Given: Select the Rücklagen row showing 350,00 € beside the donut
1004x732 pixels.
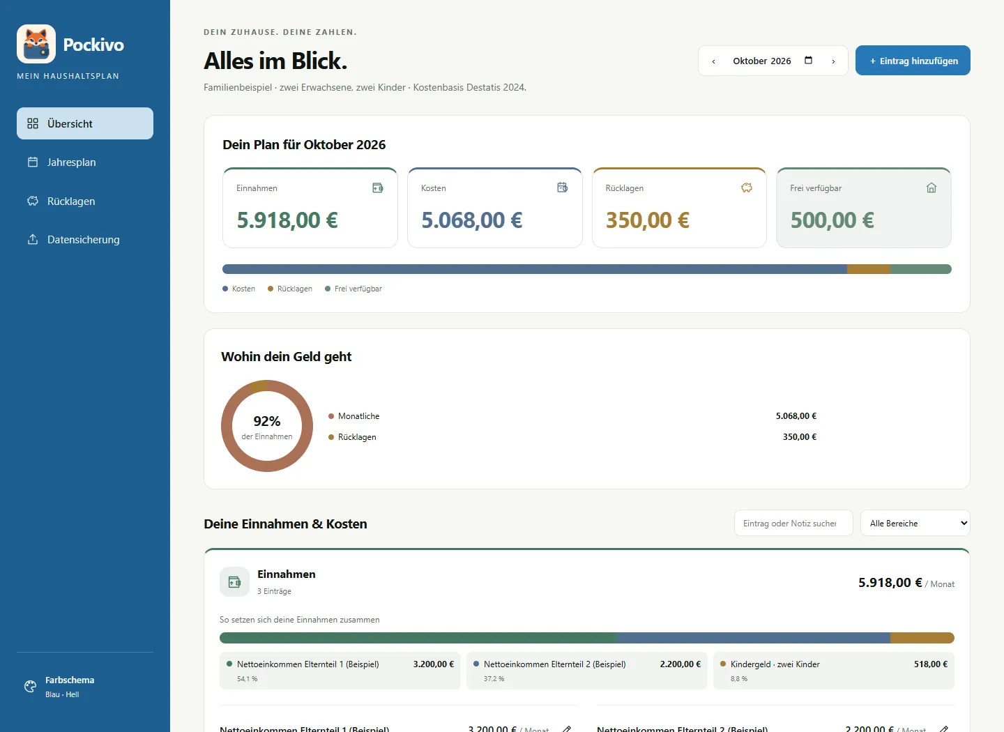Looking at the screenshot, I should click(572, 437).
